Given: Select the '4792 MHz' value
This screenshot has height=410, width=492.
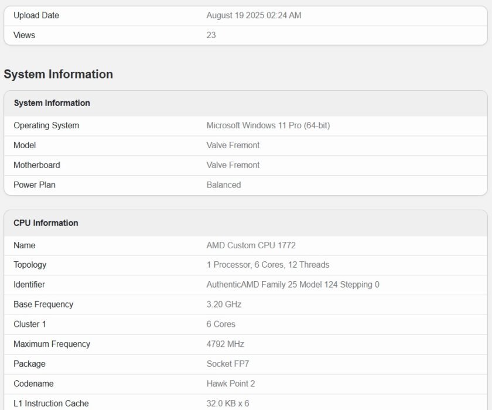Looking at the screenshot, I should pos(225,344).
